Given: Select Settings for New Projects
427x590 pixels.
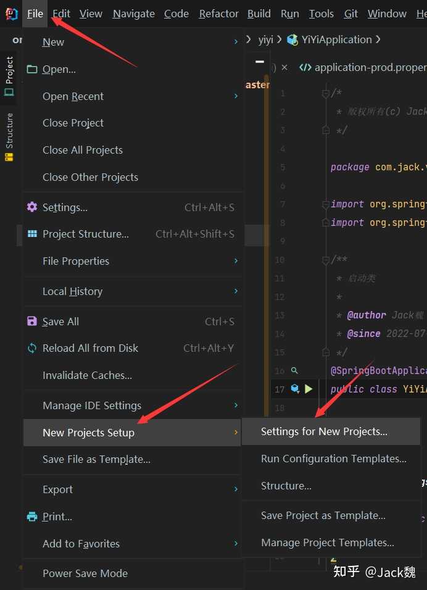Looking at the screenshot, I should (x=324, y=431).
